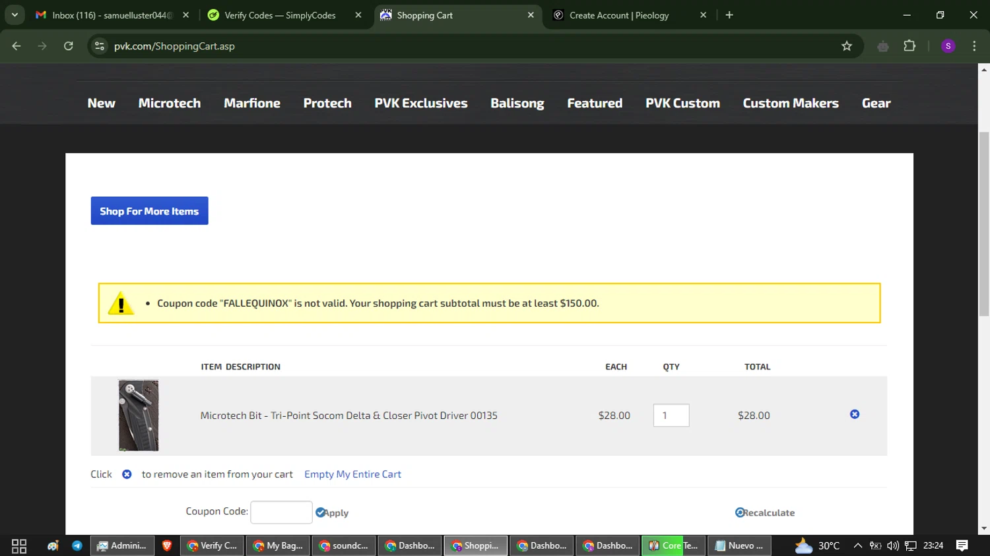Open the Core Te... taskbar app
The height and width of the screenshot is (556, 990).
[673, 546]
